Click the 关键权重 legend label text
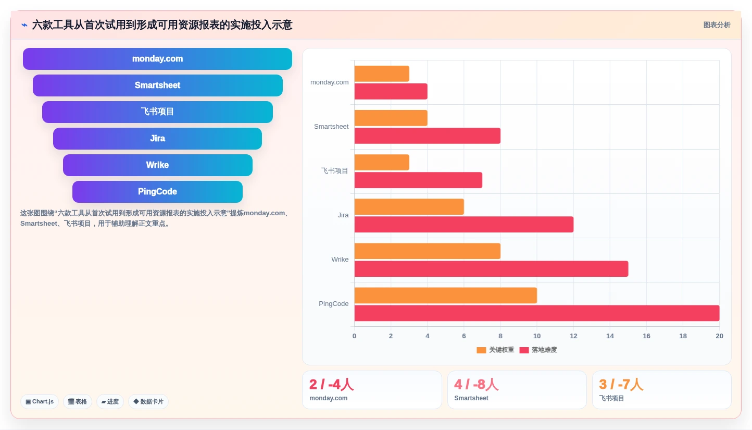This screenshot has width=752, height=430. [x=502, y=350]
